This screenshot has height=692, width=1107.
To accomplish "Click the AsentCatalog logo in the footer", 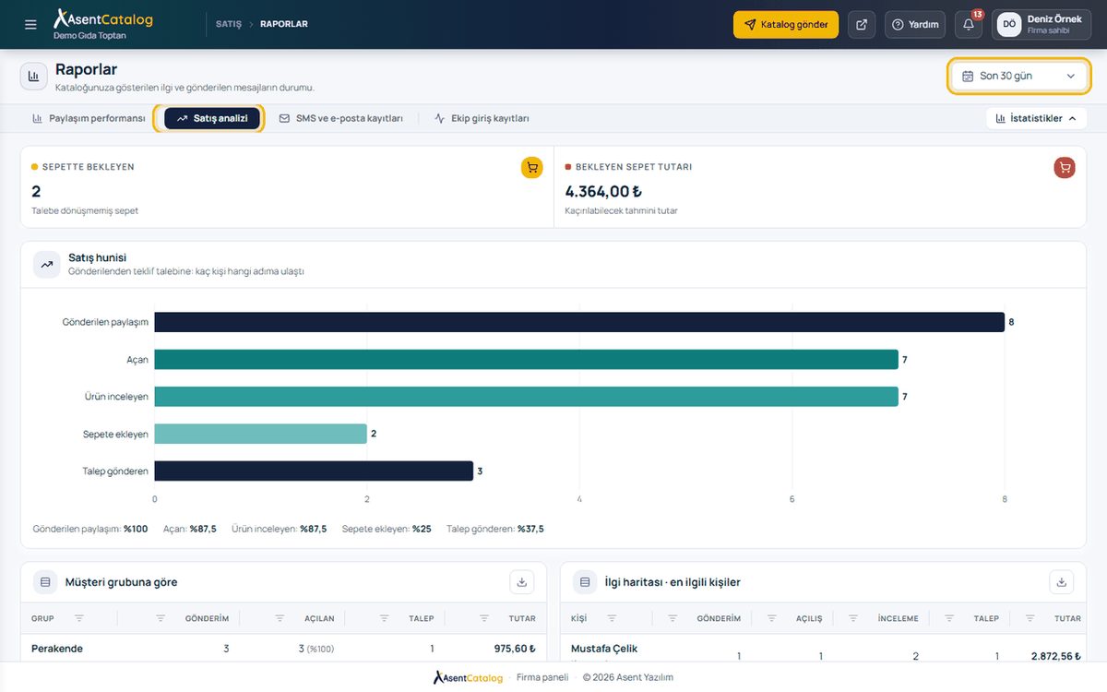I will 468,677.
